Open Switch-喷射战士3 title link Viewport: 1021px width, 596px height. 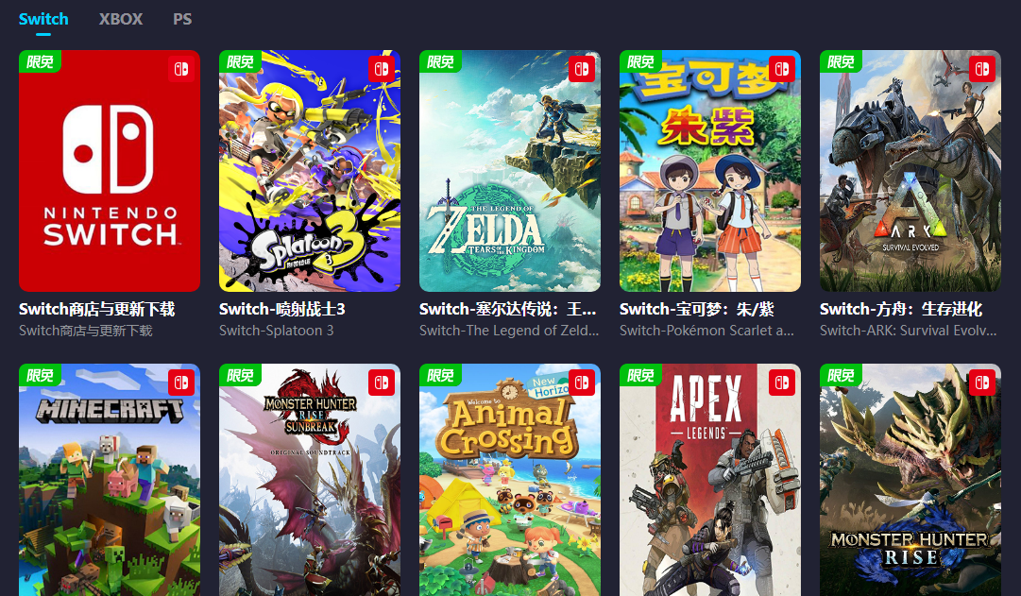[x=282, y=309]
